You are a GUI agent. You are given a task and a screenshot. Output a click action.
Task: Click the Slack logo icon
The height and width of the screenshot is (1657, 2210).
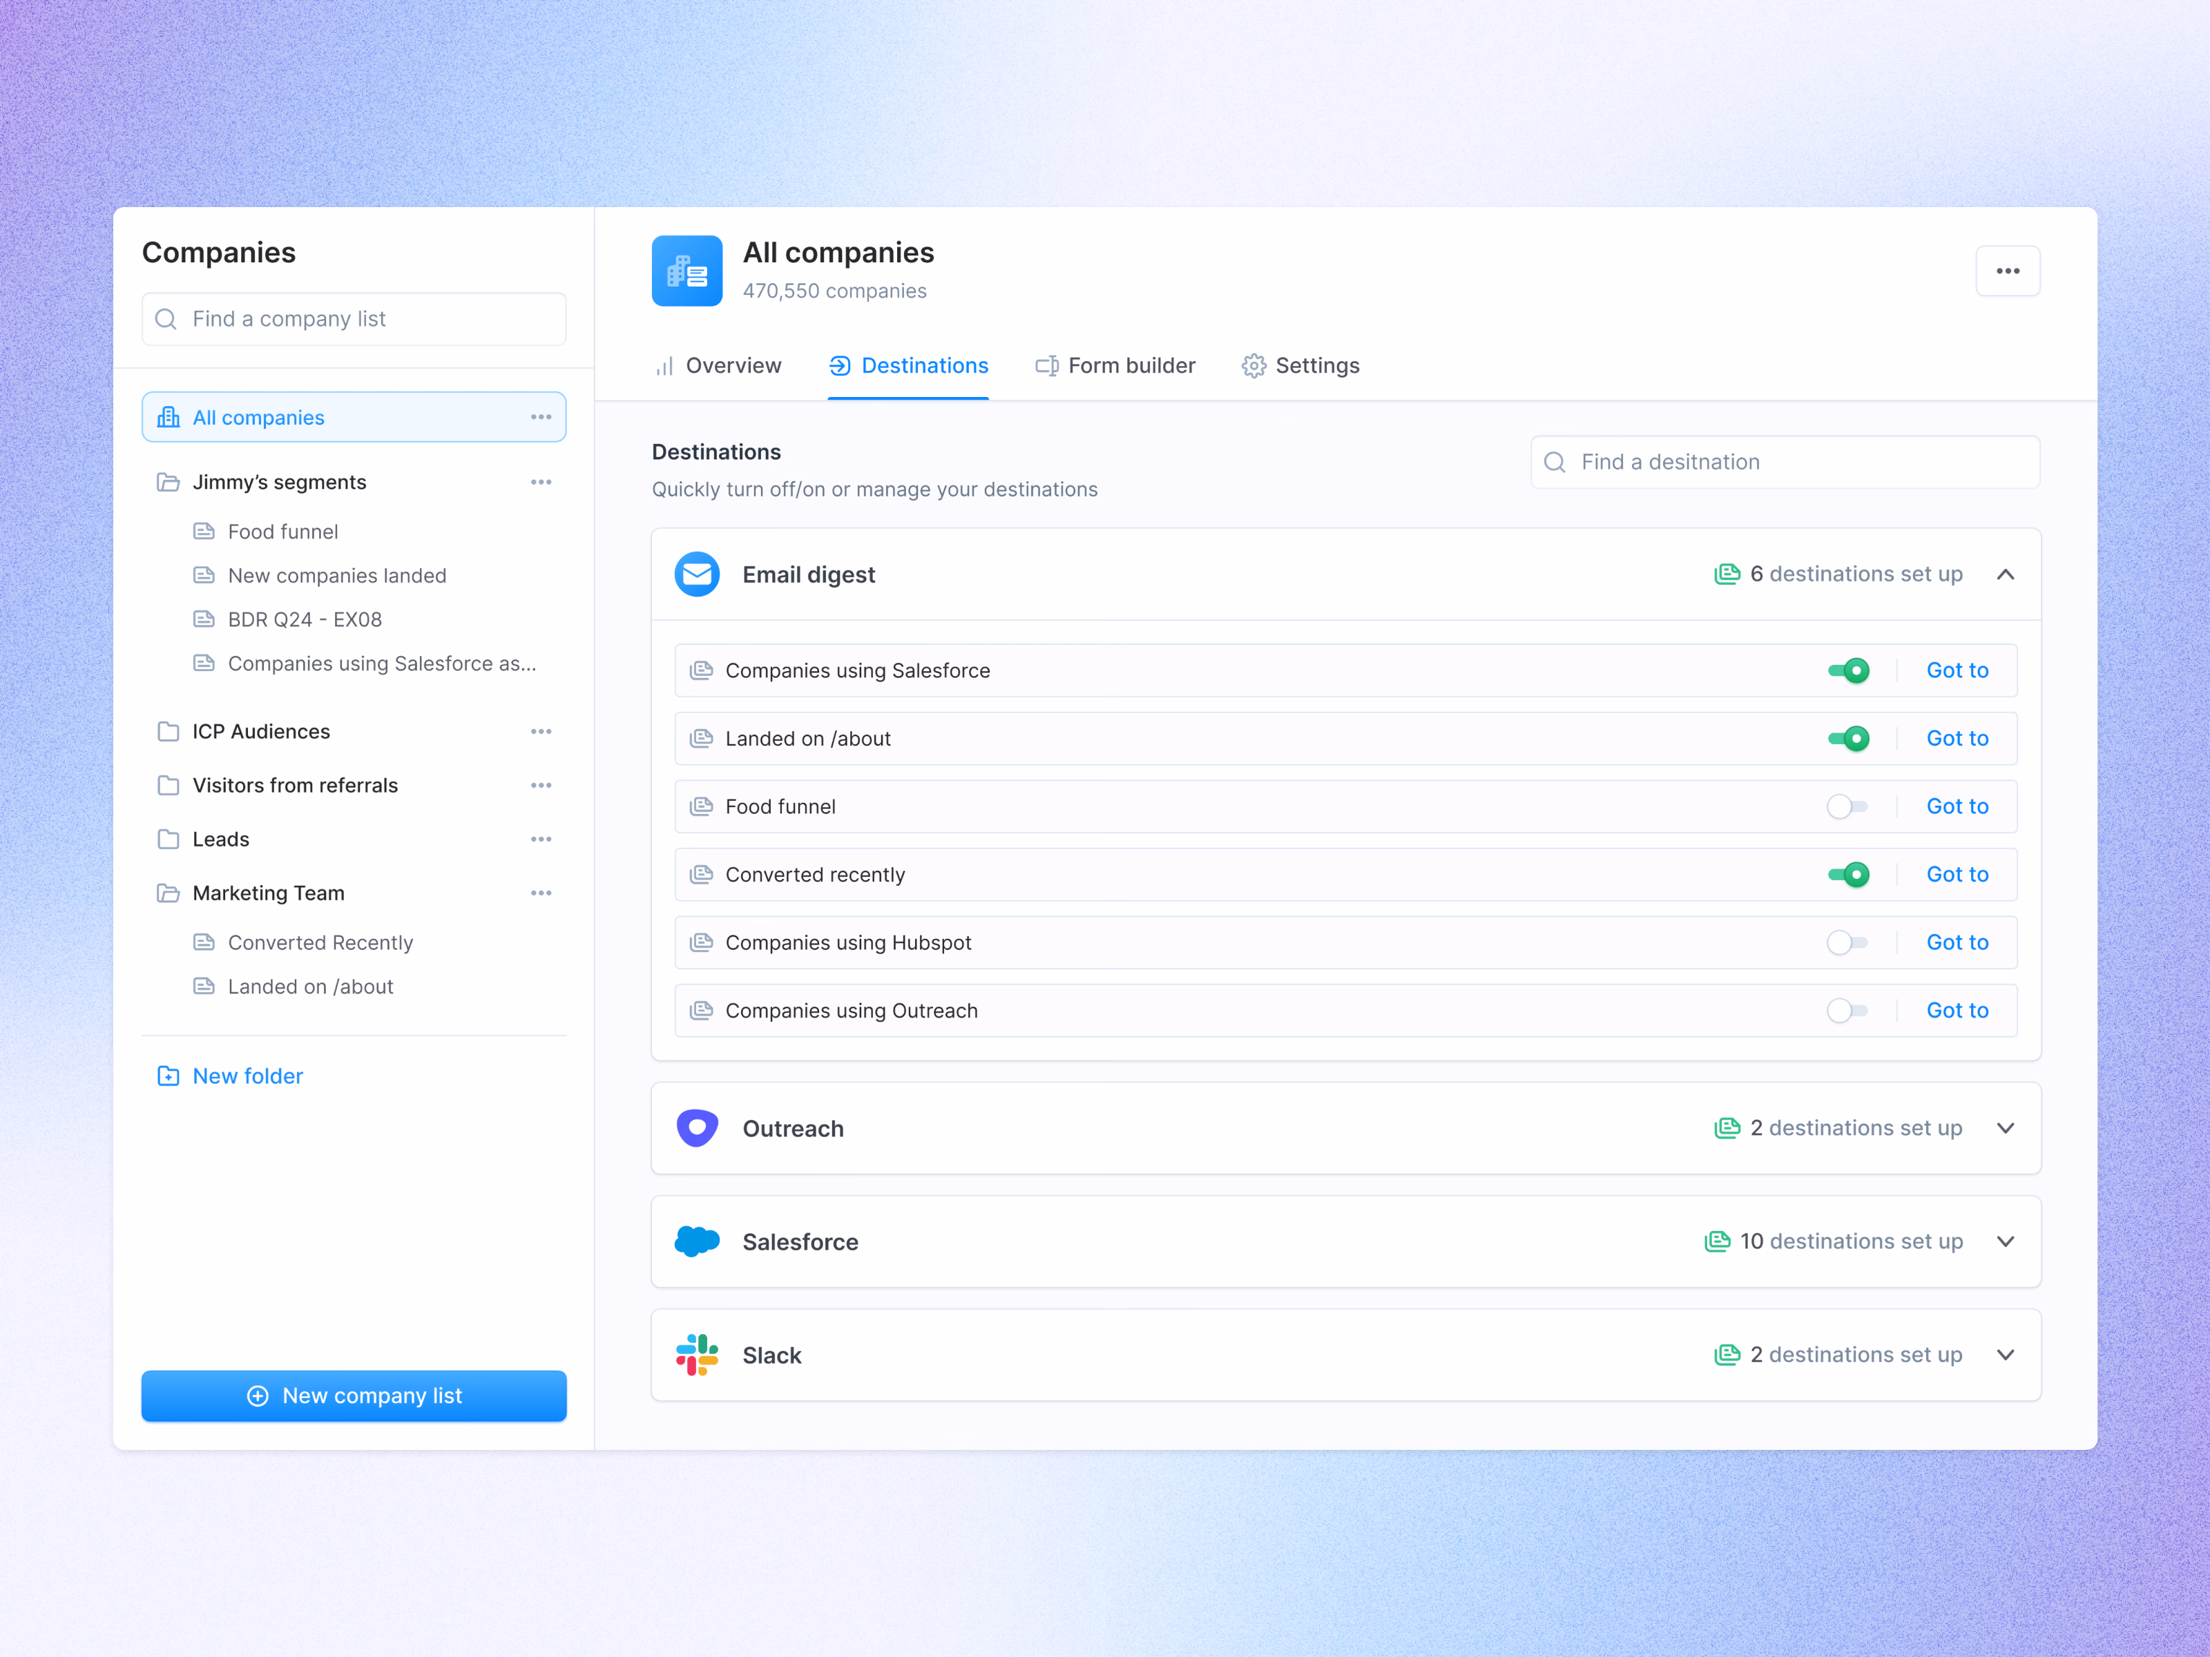click(698, 1355)
